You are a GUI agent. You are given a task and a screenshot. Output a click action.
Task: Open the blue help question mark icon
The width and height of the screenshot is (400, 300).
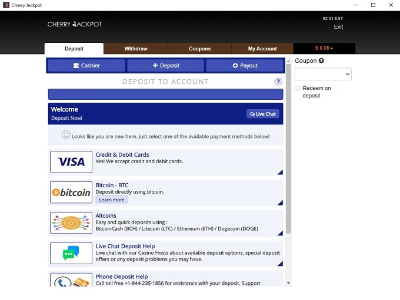pos(278,82)
